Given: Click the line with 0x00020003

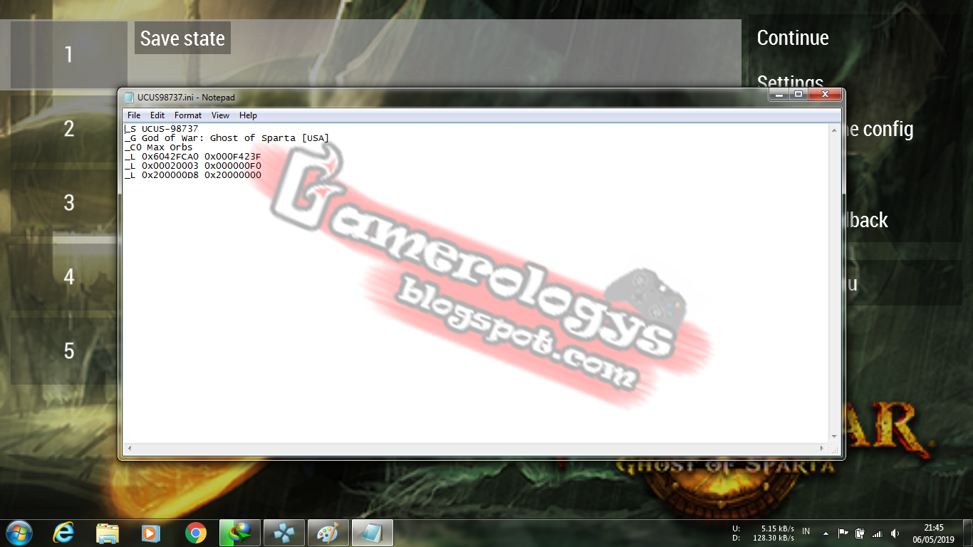Looking at the screenshot, I should coord(192,166).
